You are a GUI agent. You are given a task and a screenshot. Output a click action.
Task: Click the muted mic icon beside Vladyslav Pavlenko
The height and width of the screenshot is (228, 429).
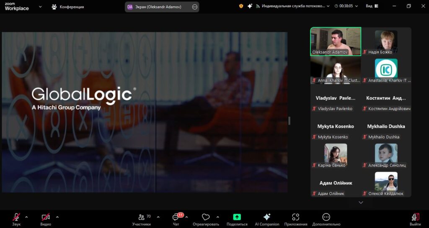click(x=314, y=108)
